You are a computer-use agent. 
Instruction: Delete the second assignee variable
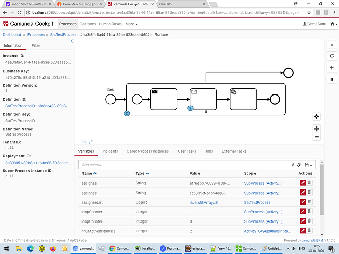(309, 193)
